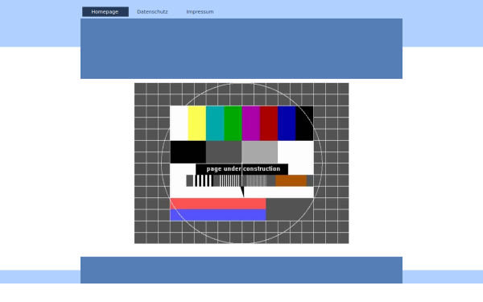This screenshot has width=483, height=302.
Task: Click the white color bar in test pattern
Action: tap(179, 123)
